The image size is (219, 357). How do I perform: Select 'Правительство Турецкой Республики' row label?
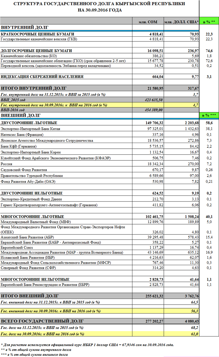click(x=32, y=176)
